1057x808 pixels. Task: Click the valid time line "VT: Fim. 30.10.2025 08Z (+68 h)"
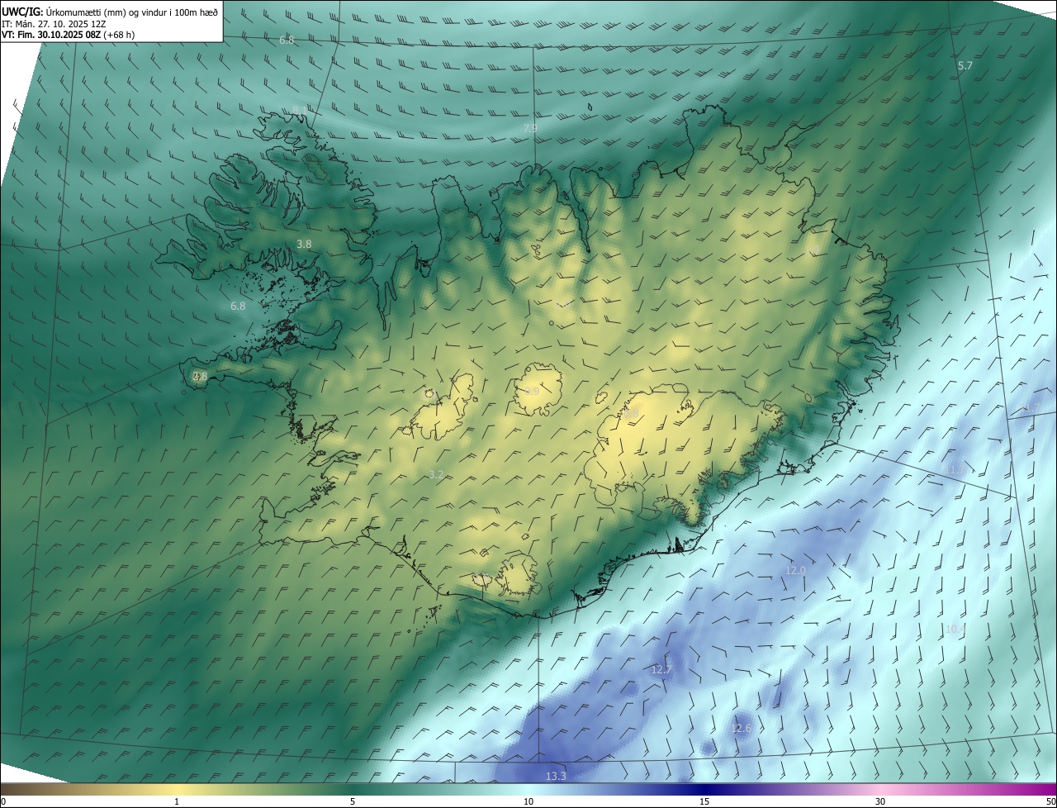(68, 35)
